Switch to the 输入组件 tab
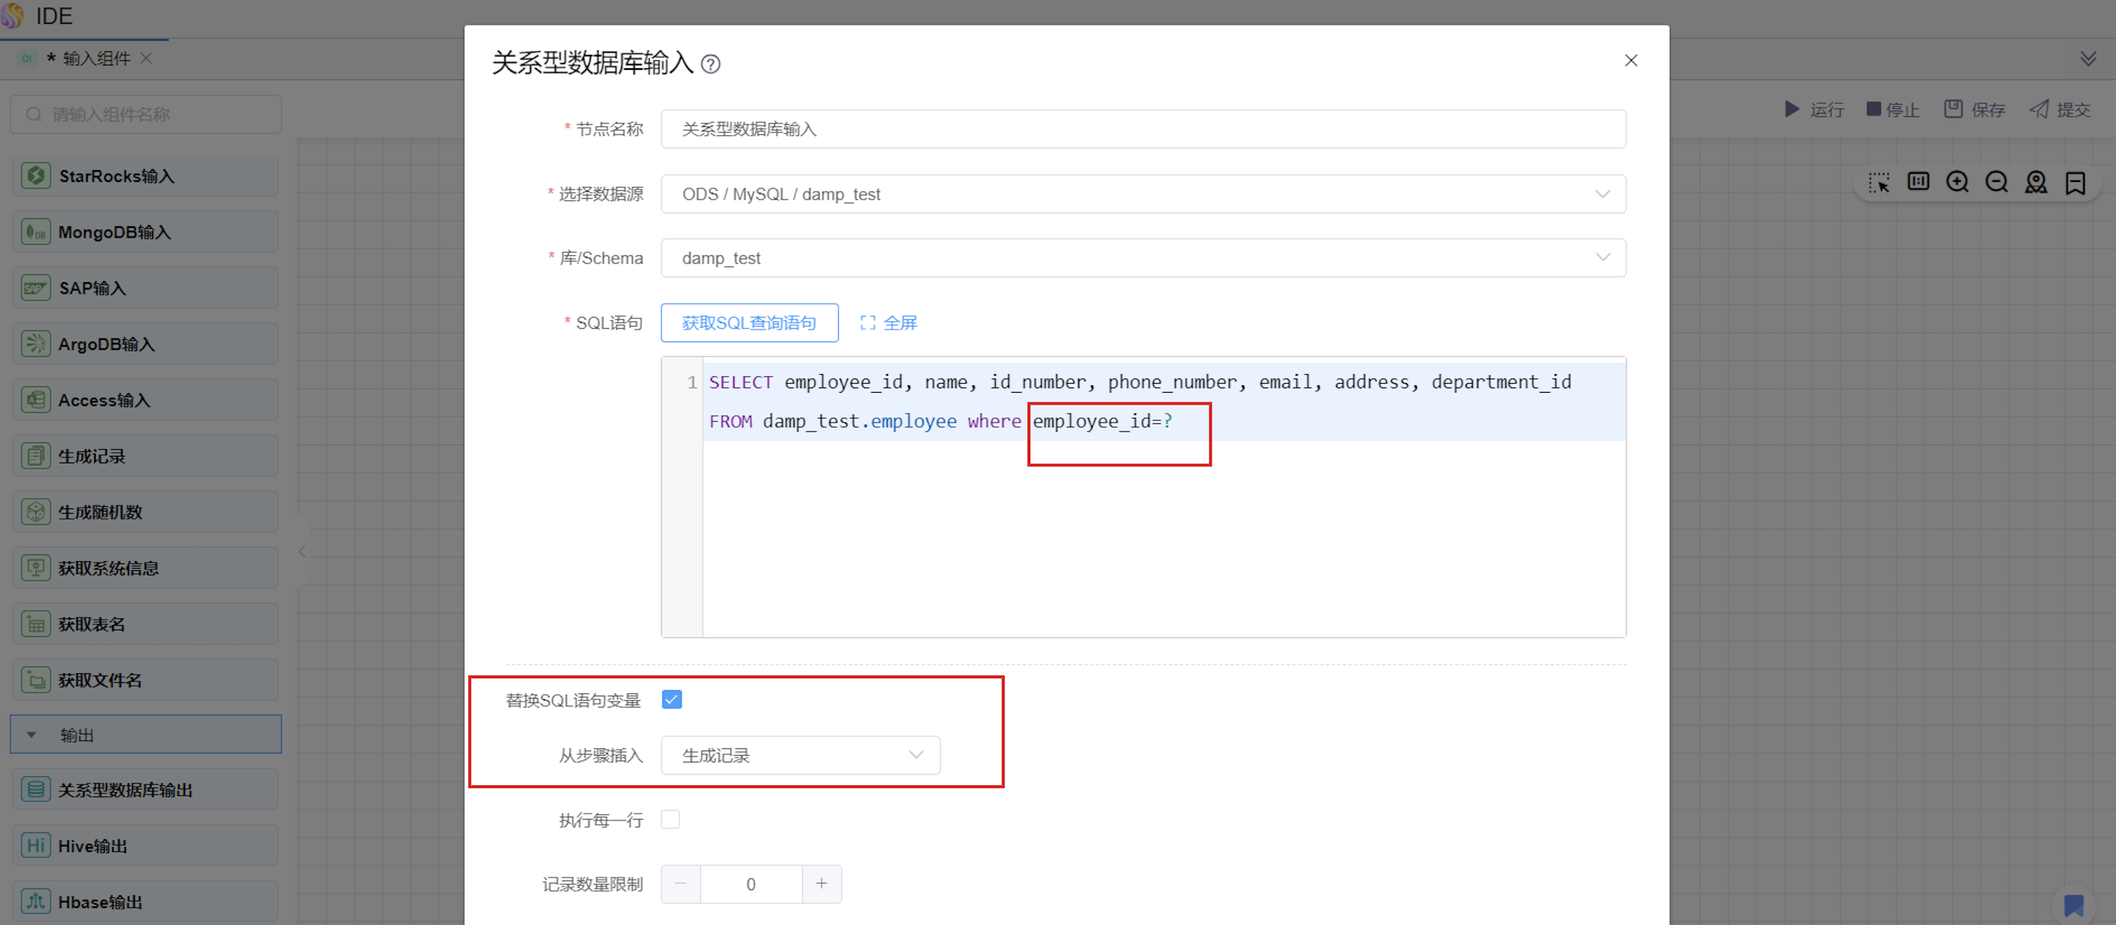Image resolution: width=2116 pixels, height=925 pixels. [x=96, y=59]
